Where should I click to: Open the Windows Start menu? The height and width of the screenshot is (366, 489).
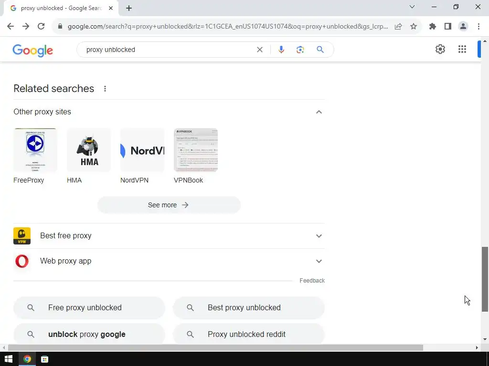9,359
